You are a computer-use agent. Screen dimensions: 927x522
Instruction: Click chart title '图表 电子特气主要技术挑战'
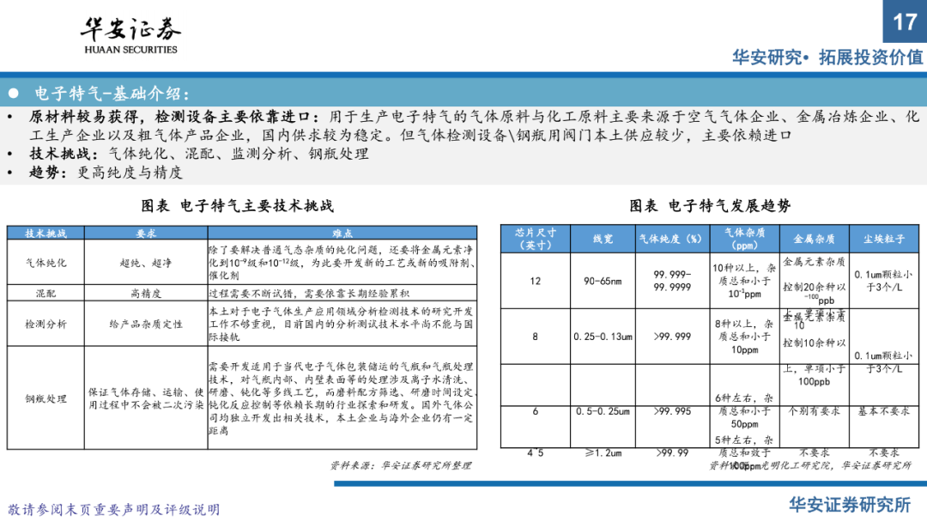237,206
